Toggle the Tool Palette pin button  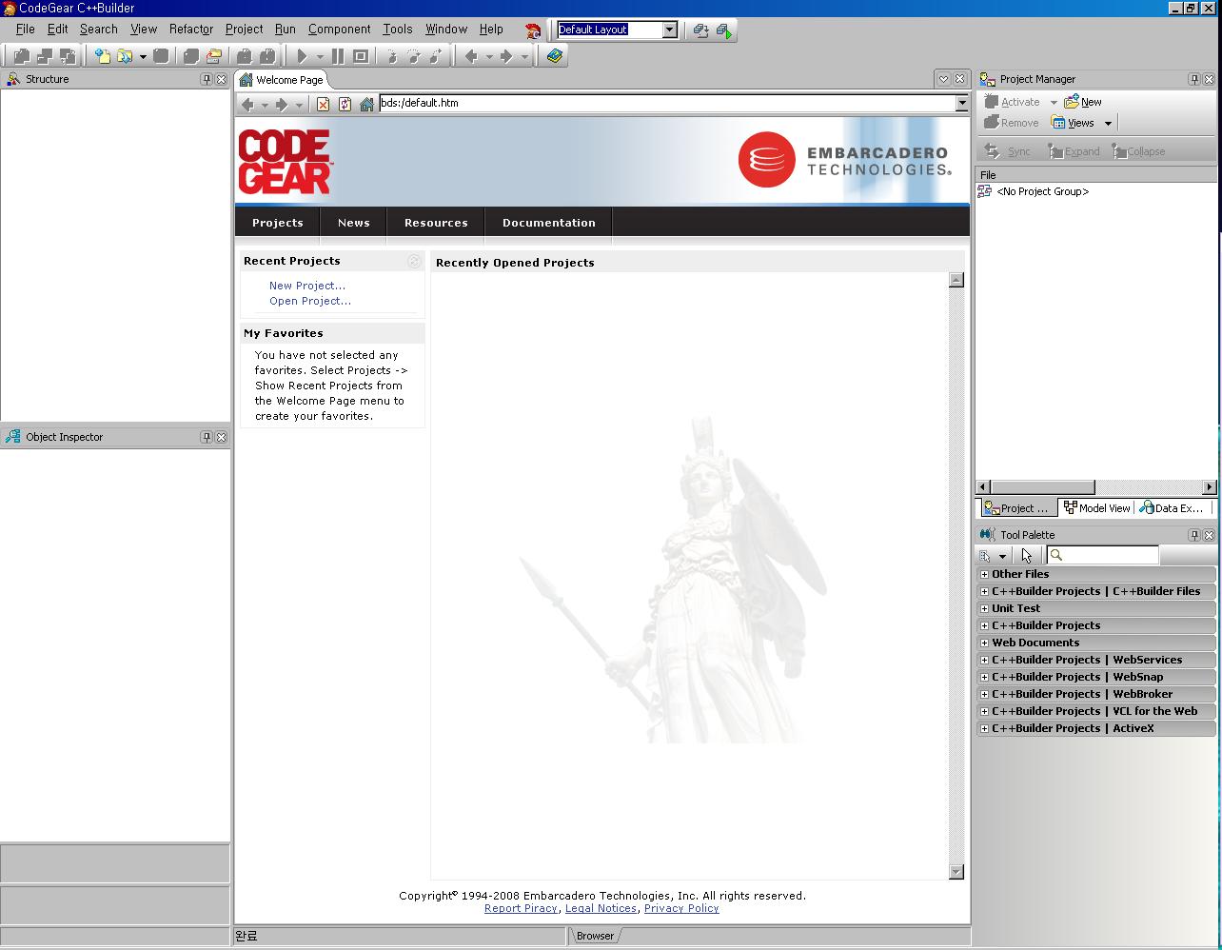(1194, 535)
